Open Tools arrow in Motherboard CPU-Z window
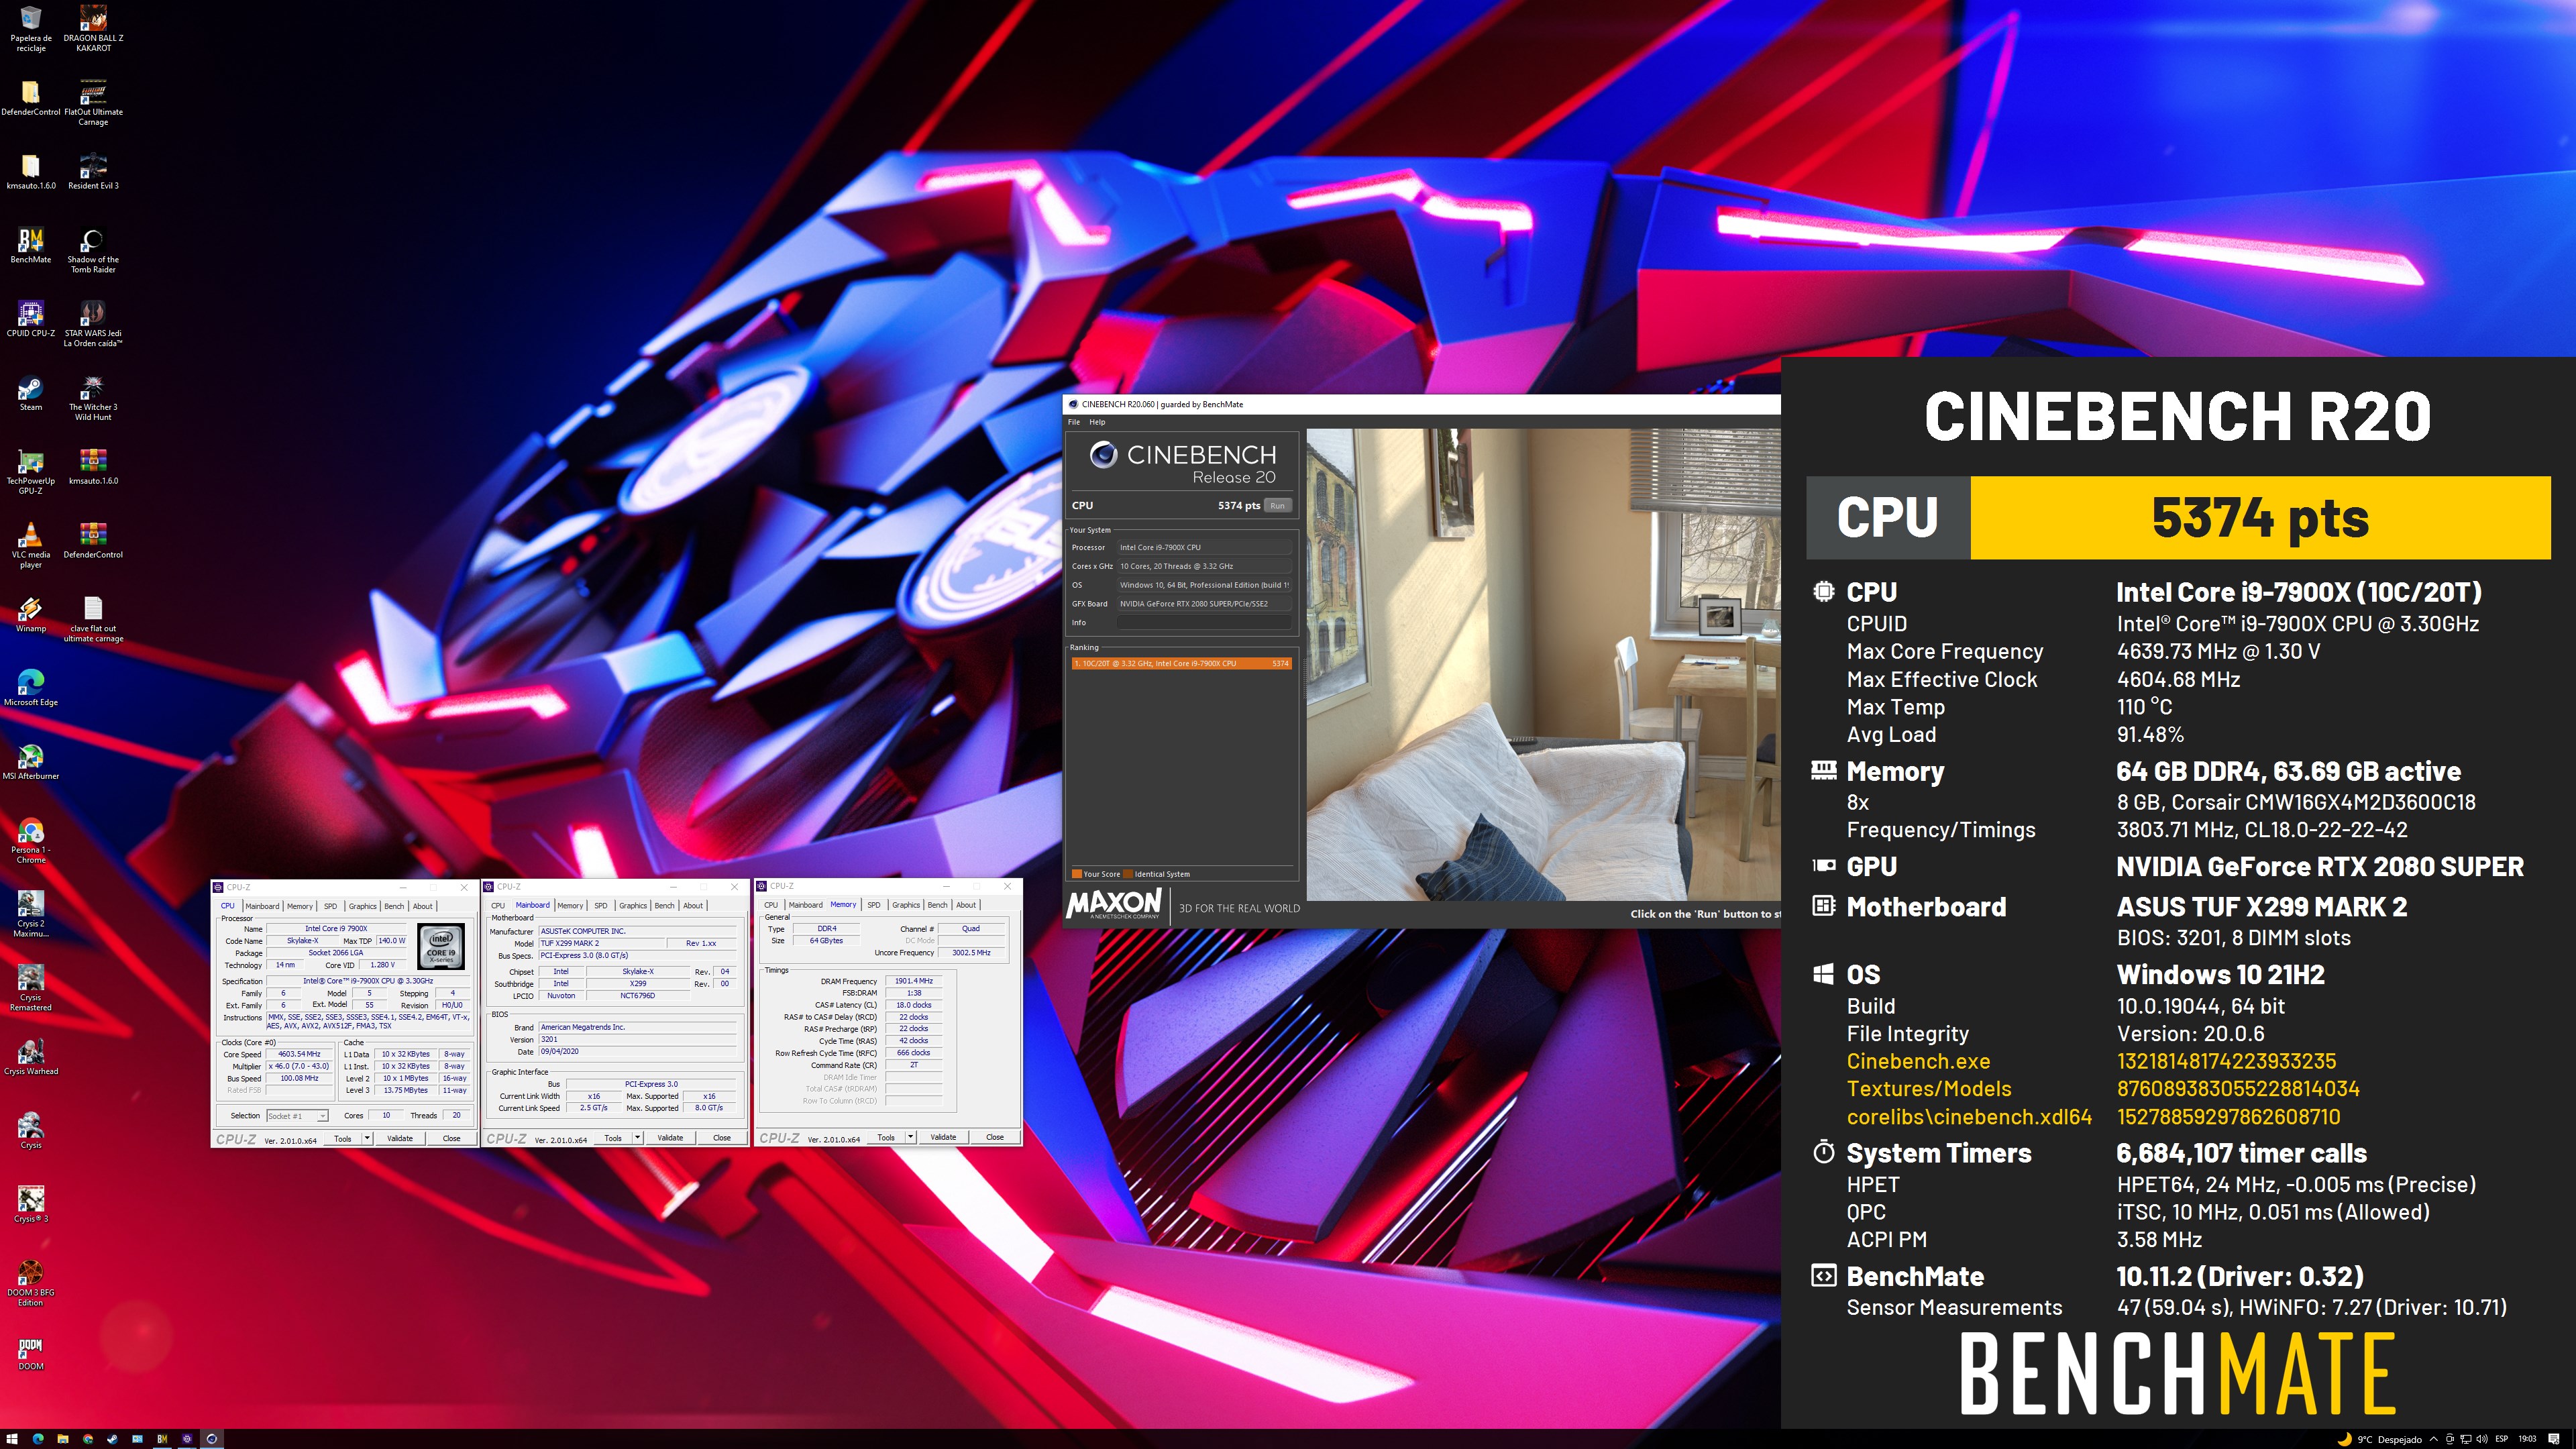Image resolution: width=2576 pixels, height=1449 pixels. (x=638, y=1138)
